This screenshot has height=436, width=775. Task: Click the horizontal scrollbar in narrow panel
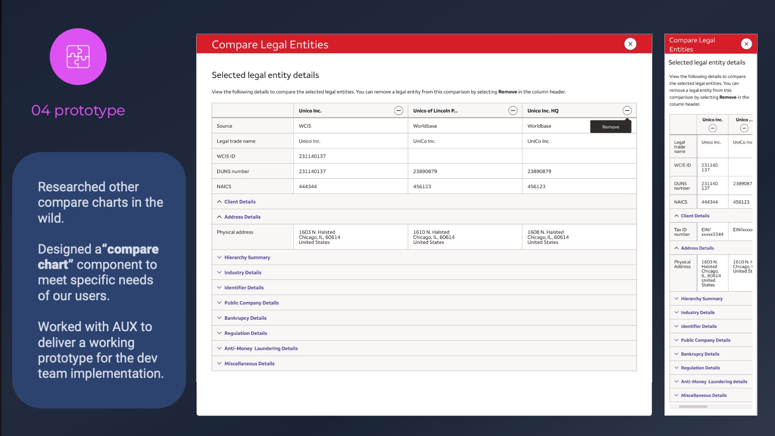click(693, 407)
